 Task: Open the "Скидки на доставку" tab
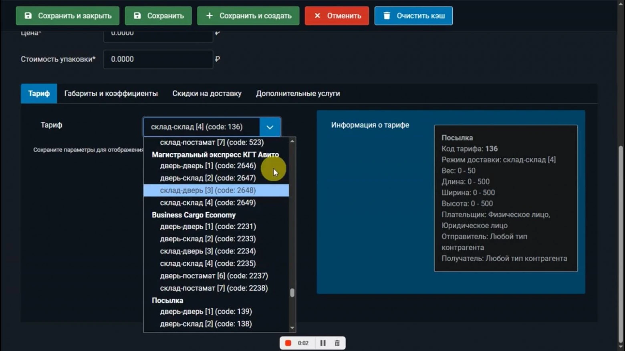point(207,94)
